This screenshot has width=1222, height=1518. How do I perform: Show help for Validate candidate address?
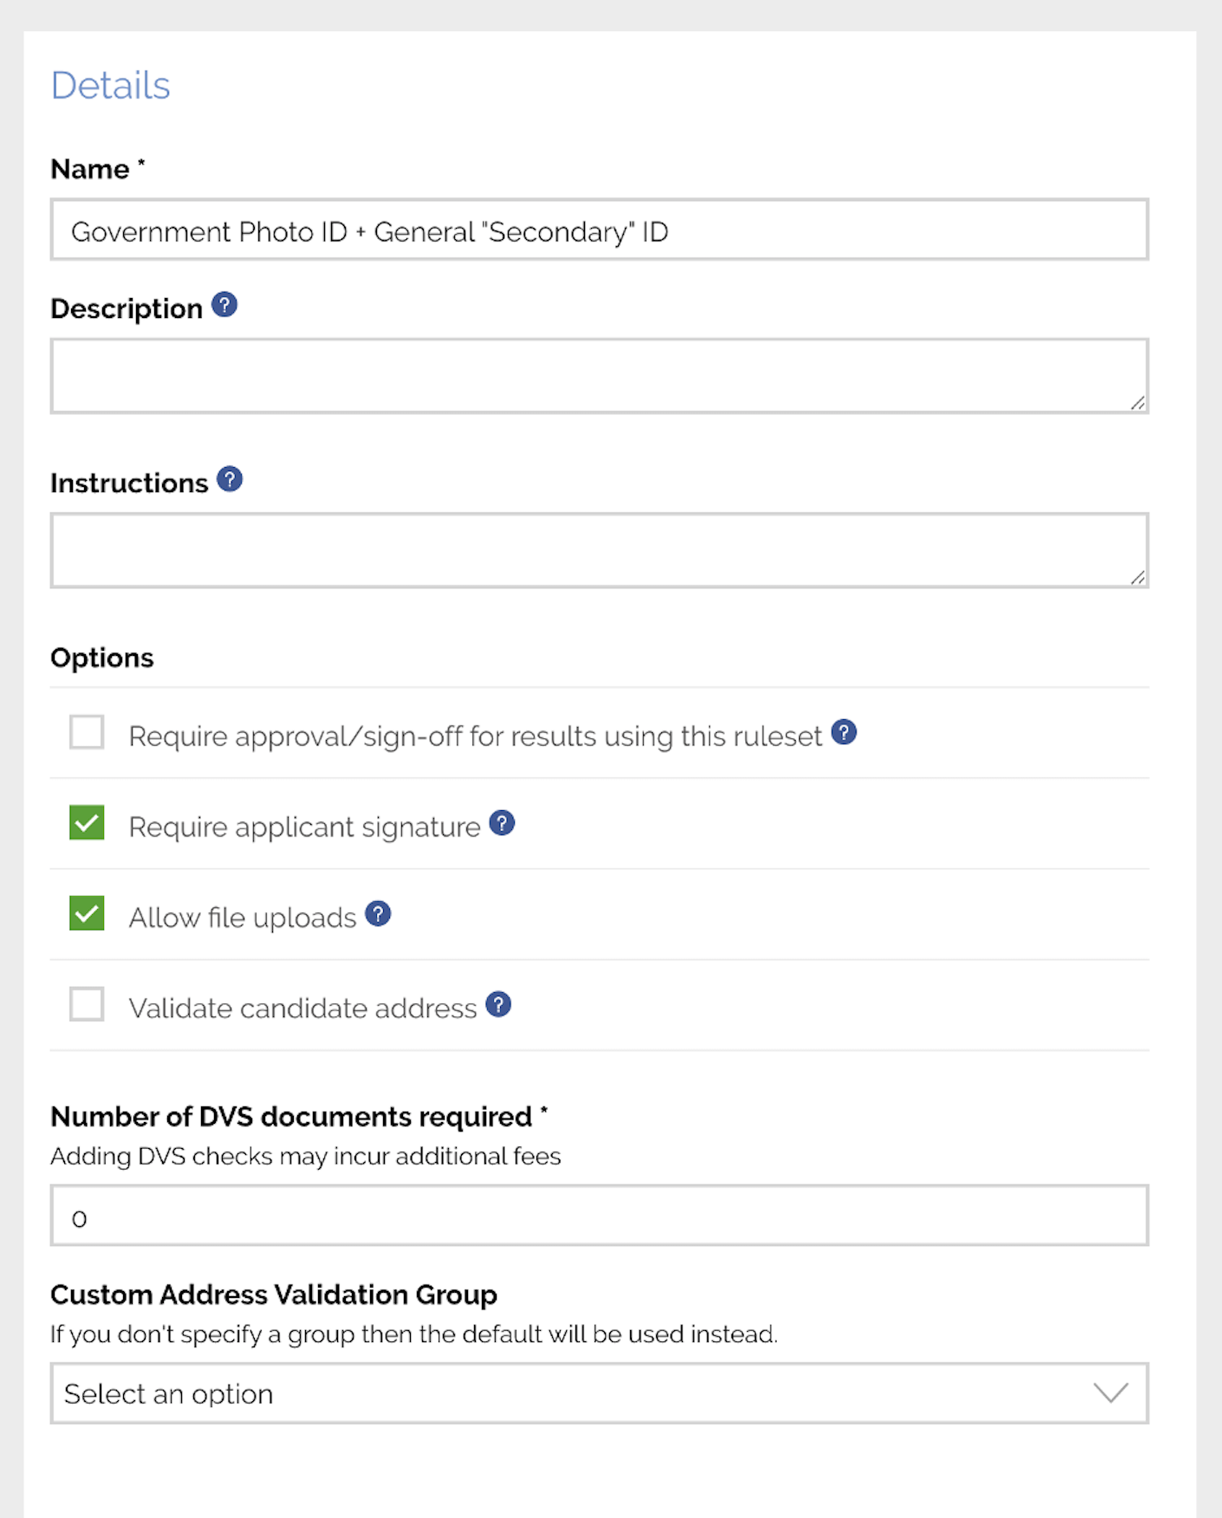point(498,1004)
